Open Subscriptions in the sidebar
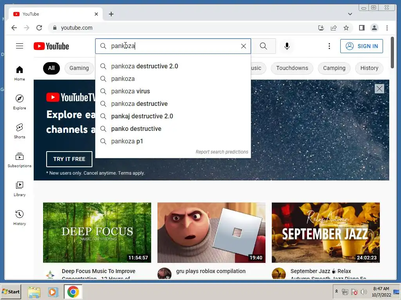Screen dimensions: 401x300 20,160
